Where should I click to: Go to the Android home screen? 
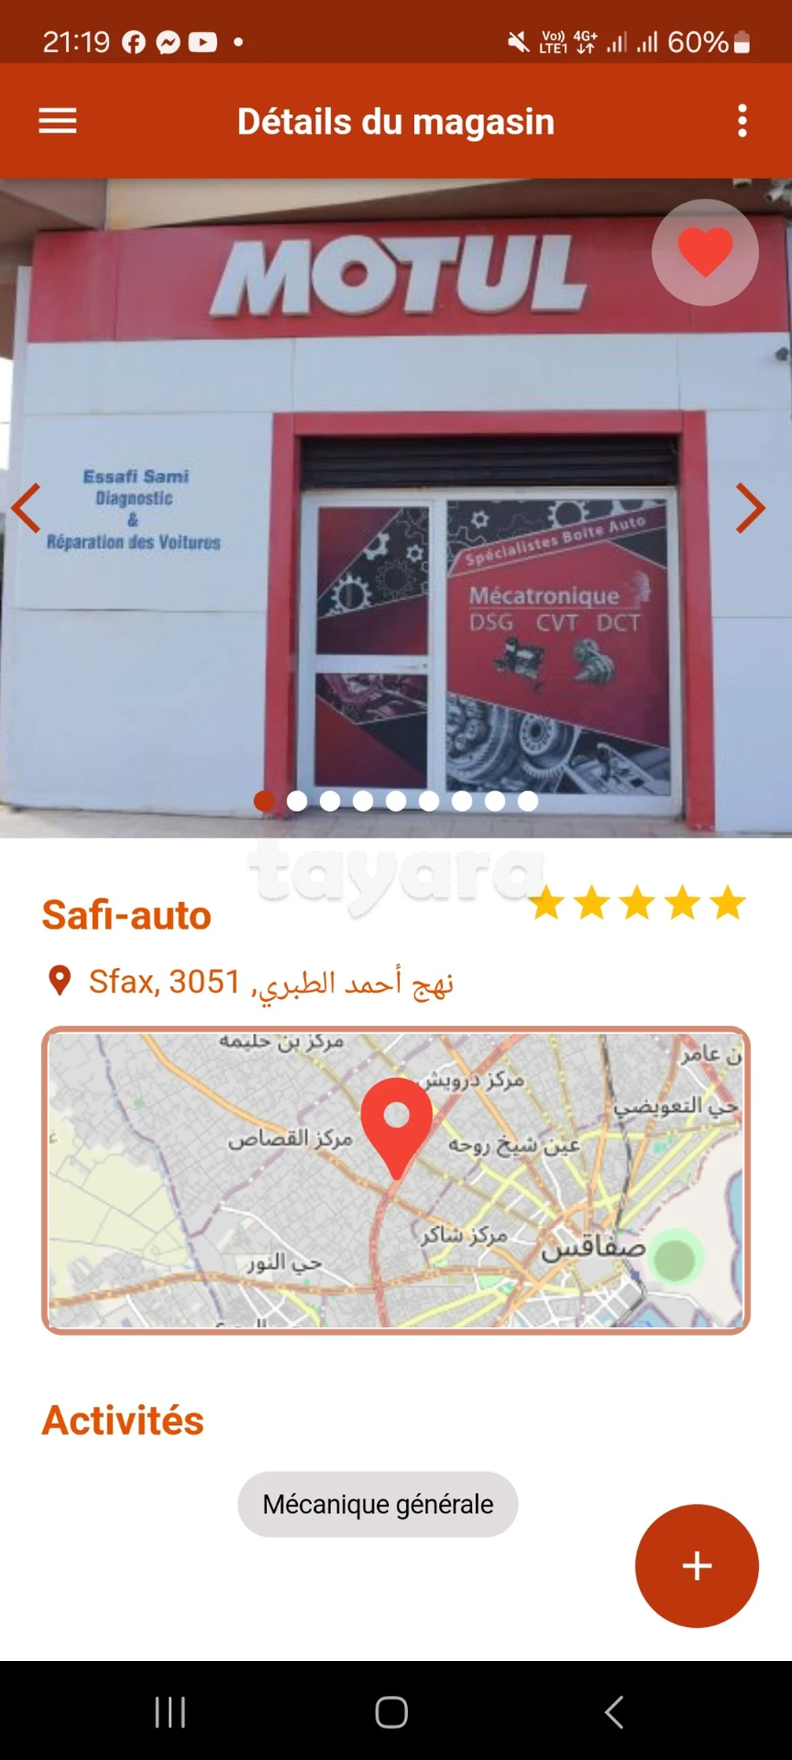pos(391,1712)
